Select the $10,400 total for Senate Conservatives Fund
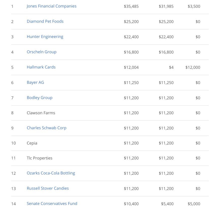Image resolution: width=211 pixels, height=211 pixels. (x=131, y=204)
